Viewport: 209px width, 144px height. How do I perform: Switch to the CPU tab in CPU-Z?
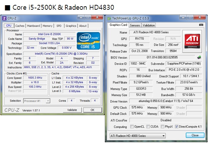[x=9, y=26]
